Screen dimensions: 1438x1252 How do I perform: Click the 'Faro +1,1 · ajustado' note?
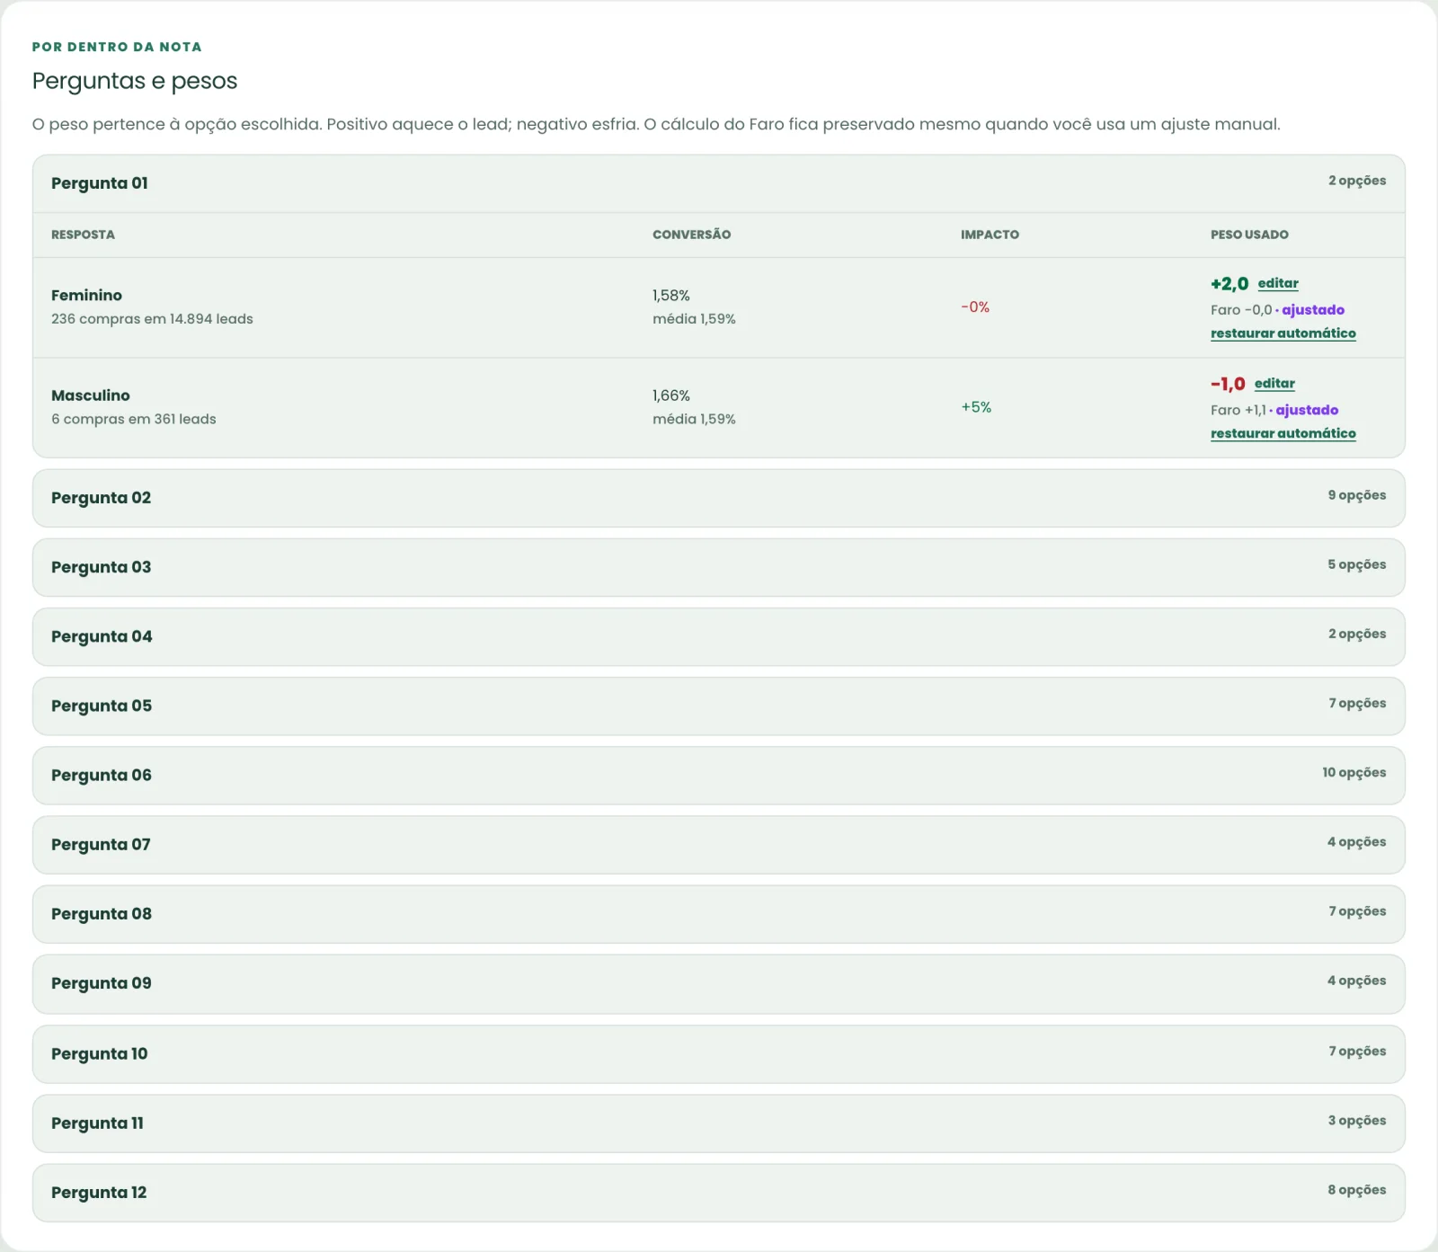pyautogui.click(x=1274, y=410)
